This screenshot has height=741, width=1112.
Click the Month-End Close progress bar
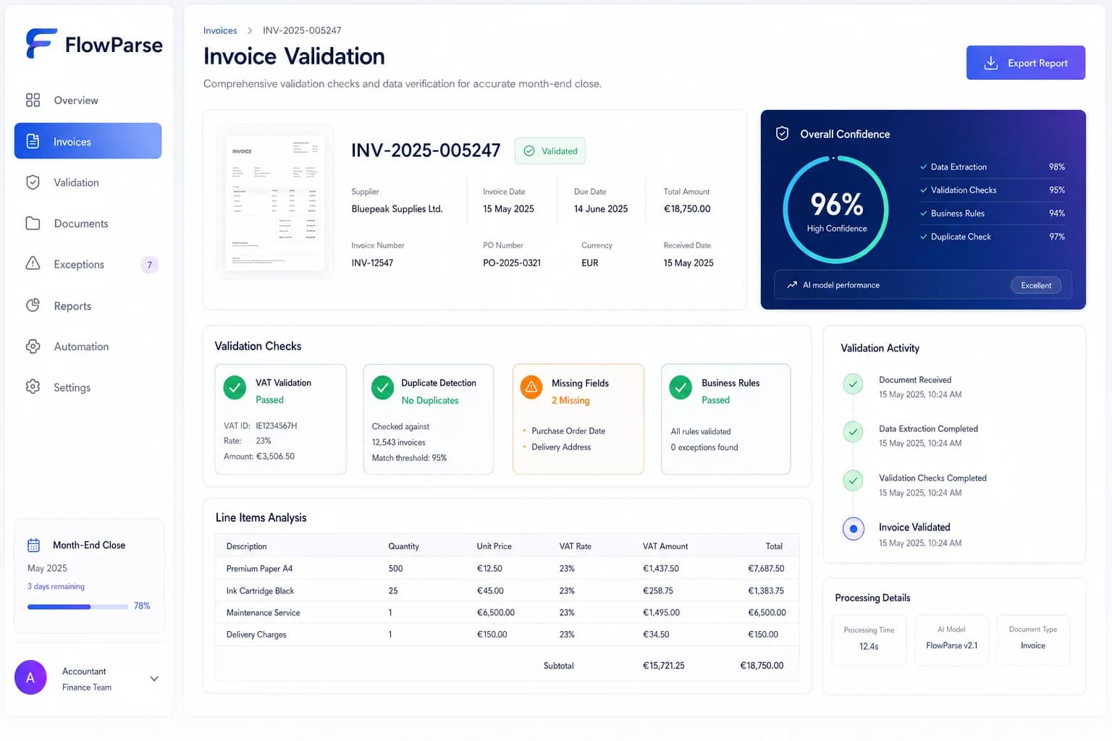pyautogui.click(x=77, y=606)
